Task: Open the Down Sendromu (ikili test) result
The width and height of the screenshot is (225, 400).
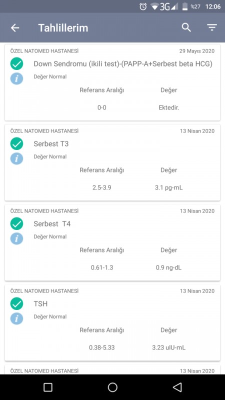Action: (x=123, y=64)
